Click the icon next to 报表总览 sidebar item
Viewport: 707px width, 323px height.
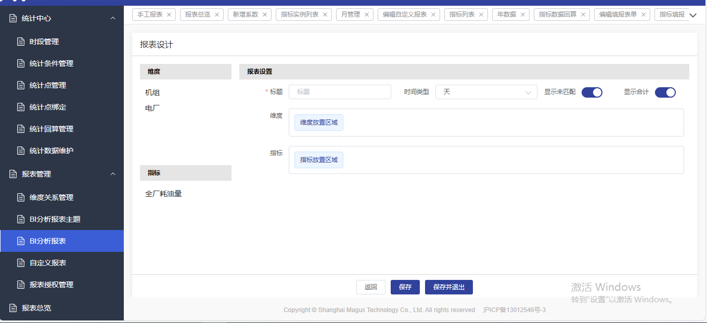pos(14,308)
